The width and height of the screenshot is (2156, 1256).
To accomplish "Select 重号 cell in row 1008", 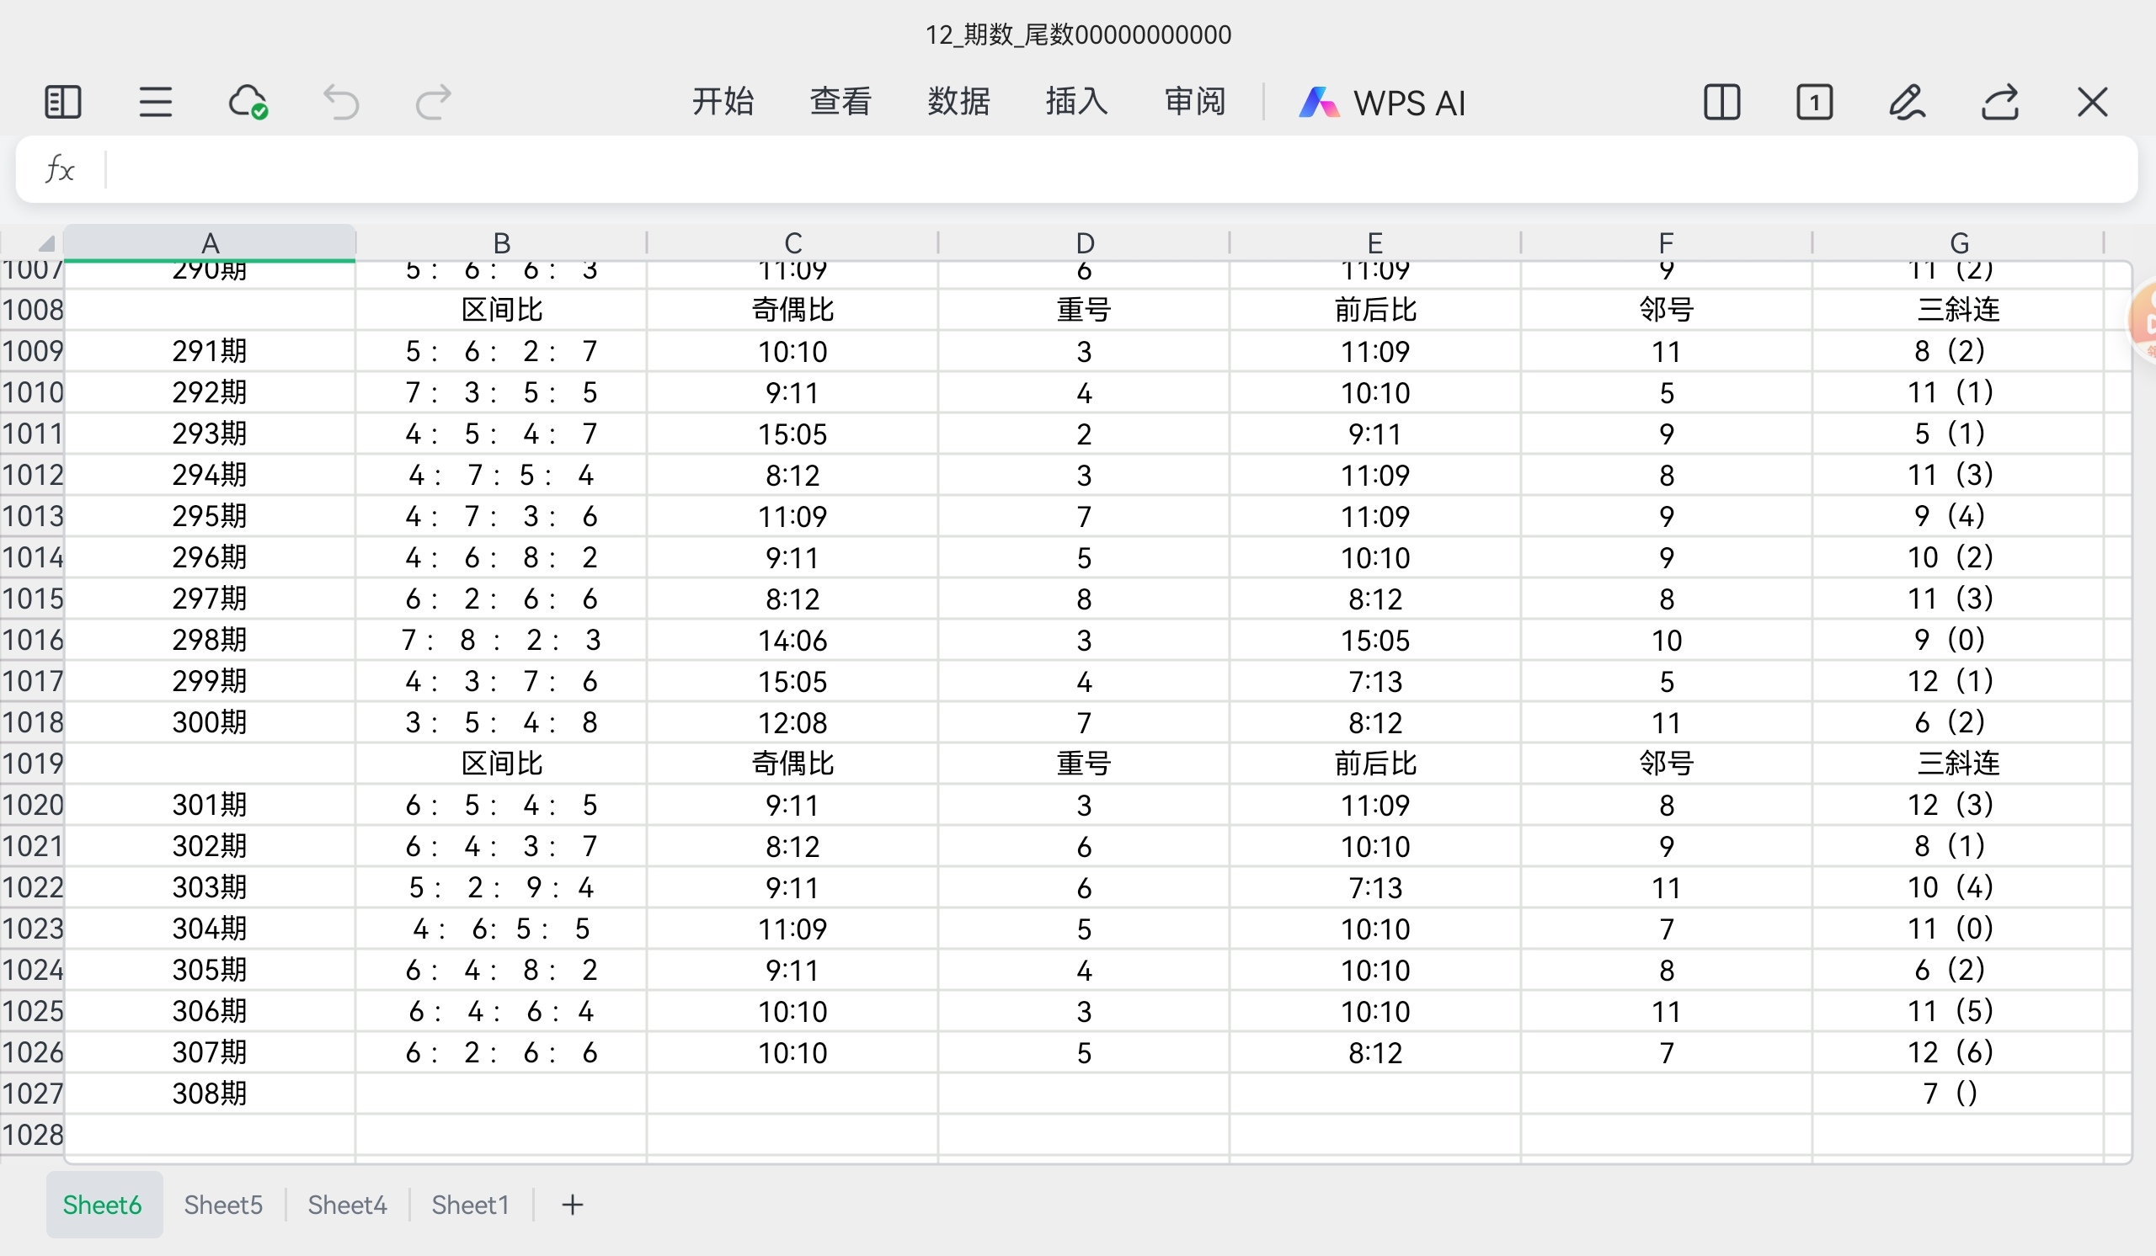I will [1084, 310].
